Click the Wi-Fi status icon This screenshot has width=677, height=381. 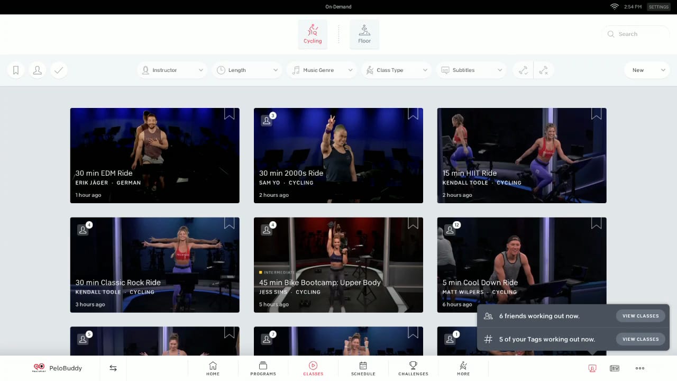614,7
